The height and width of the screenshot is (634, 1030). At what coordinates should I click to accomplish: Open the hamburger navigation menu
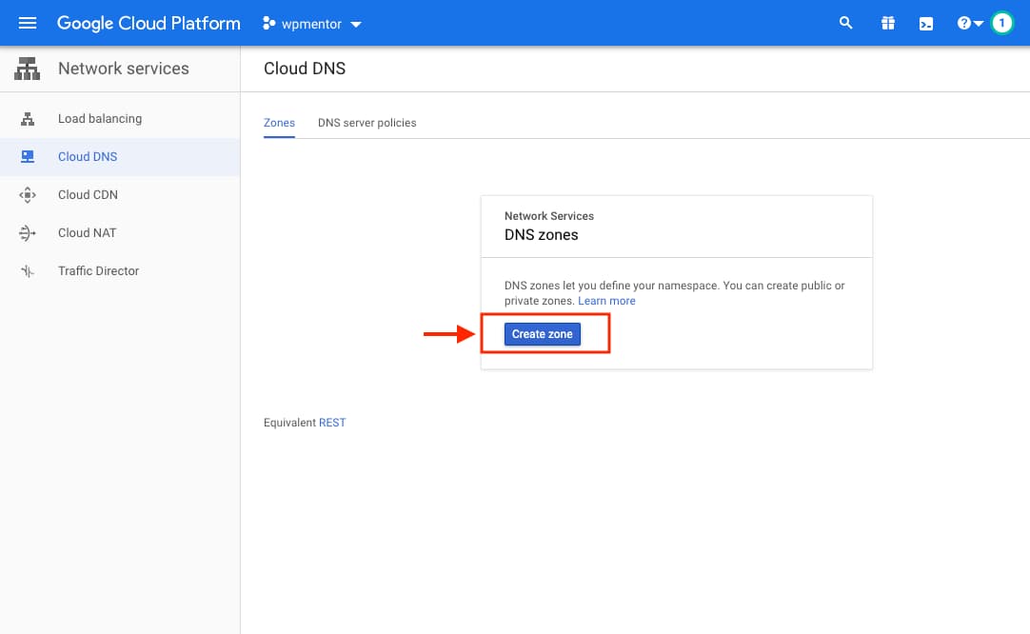pos(27,24)
